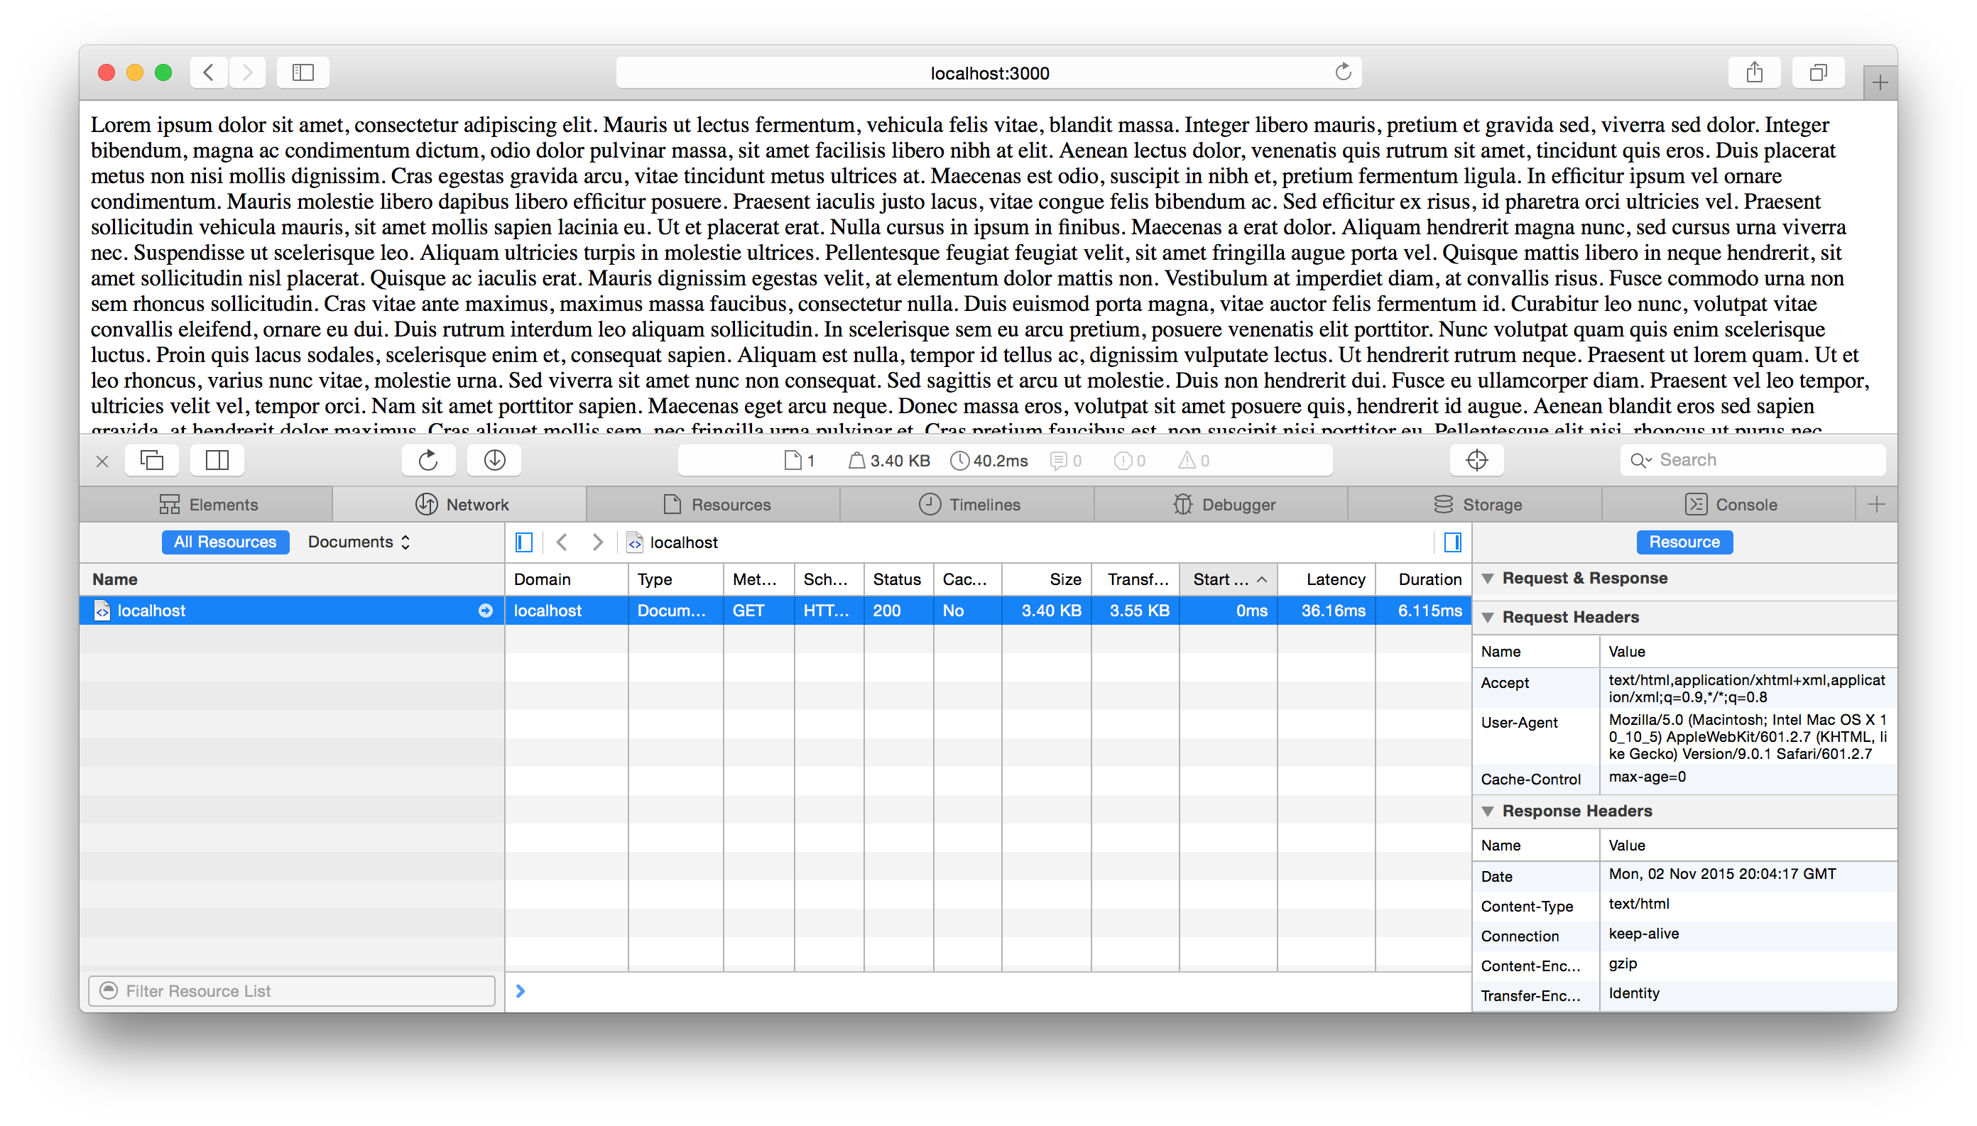Open the Documents filter dropdown

point(359,542)
